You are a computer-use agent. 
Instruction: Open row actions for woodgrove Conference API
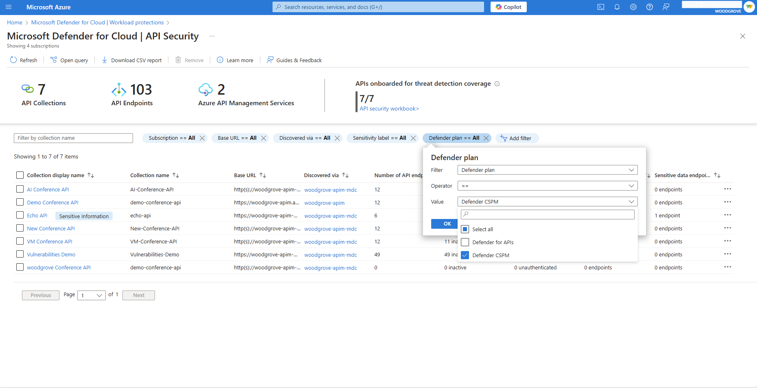tap(727, 267)
